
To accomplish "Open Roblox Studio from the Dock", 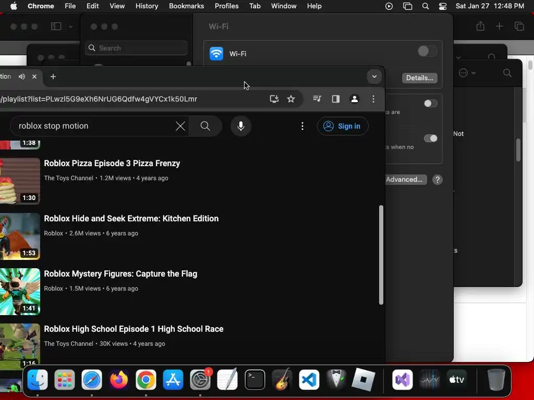I will pyautogui.click(x=363, y=380).
